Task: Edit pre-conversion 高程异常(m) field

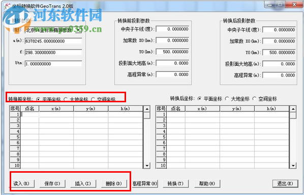Action: point(172,74)
